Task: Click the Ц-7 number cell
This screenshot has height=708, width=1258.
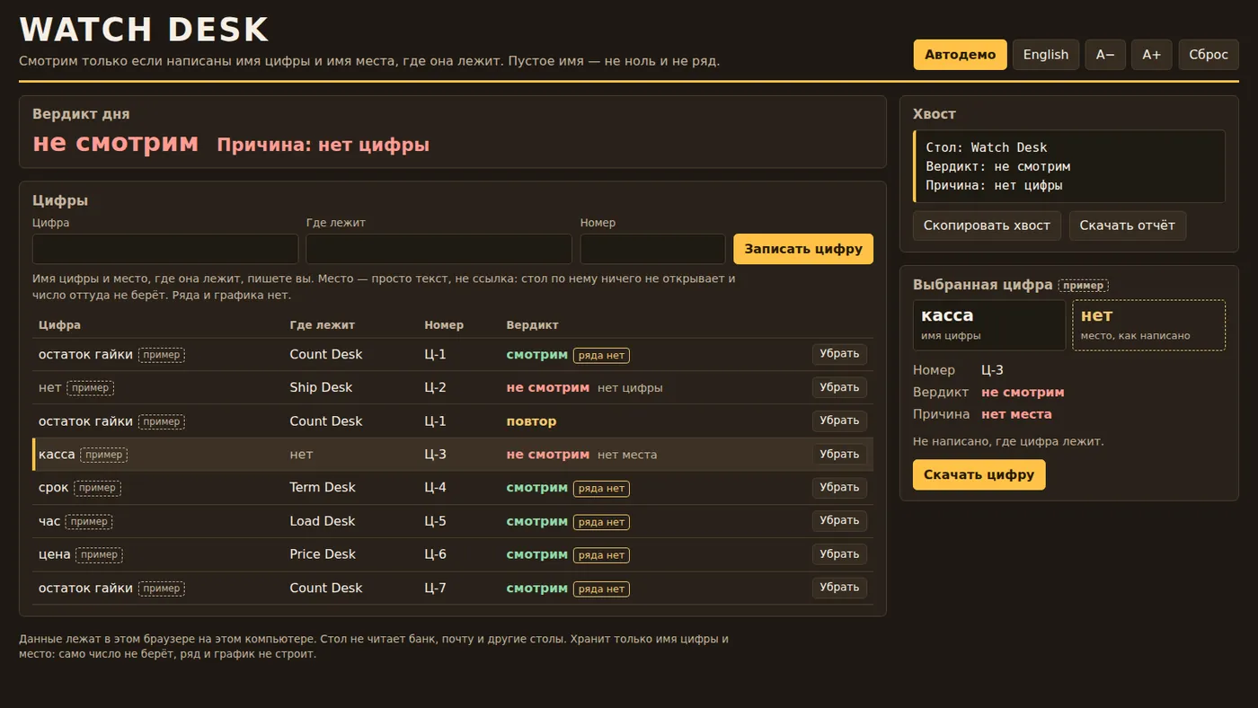Action: (435, 588)
